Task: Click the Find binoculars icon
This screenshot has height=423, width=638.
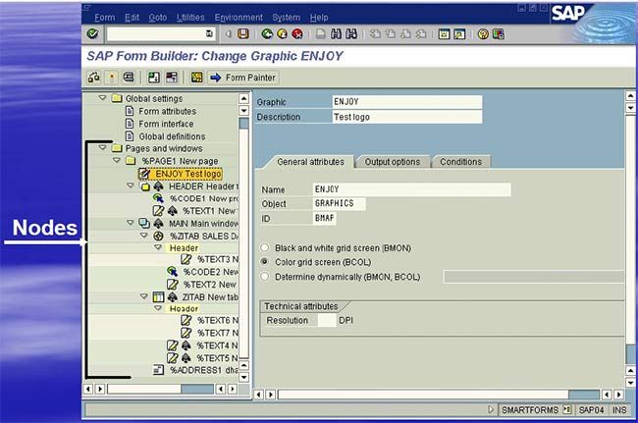Action: (x=336, y=34)
